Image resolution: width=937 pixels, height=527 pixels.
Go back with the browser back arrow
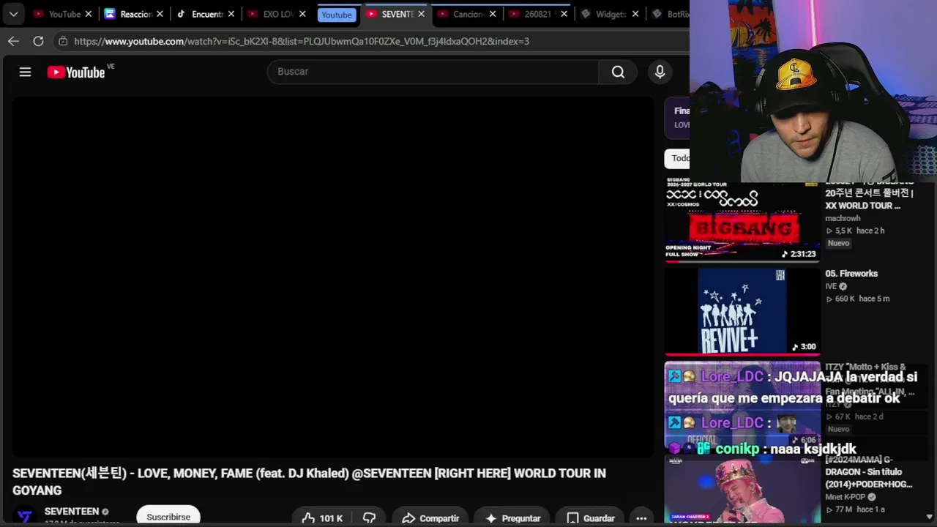[13, 41]
